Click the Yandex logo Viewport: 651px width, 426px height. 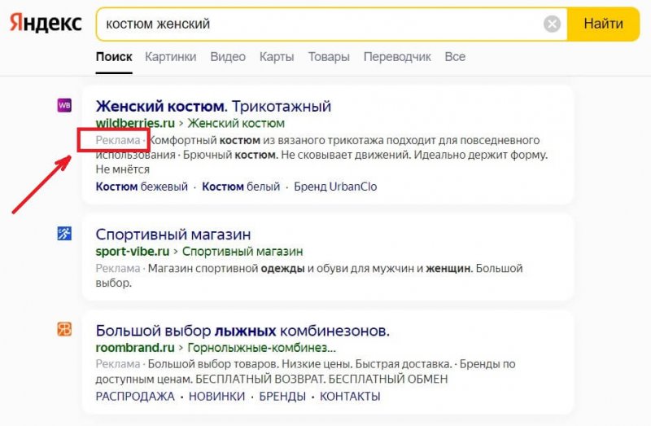click(x=46, y=24)
